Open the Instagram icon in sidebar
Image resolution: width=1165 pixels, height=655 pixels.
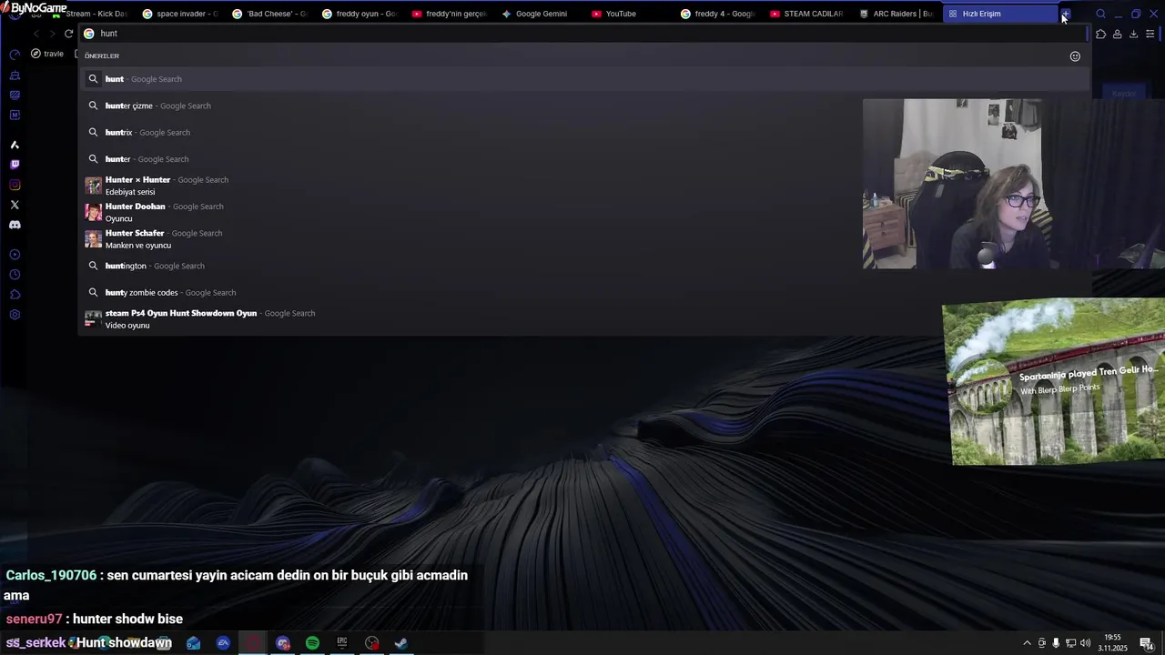point(15,185)
